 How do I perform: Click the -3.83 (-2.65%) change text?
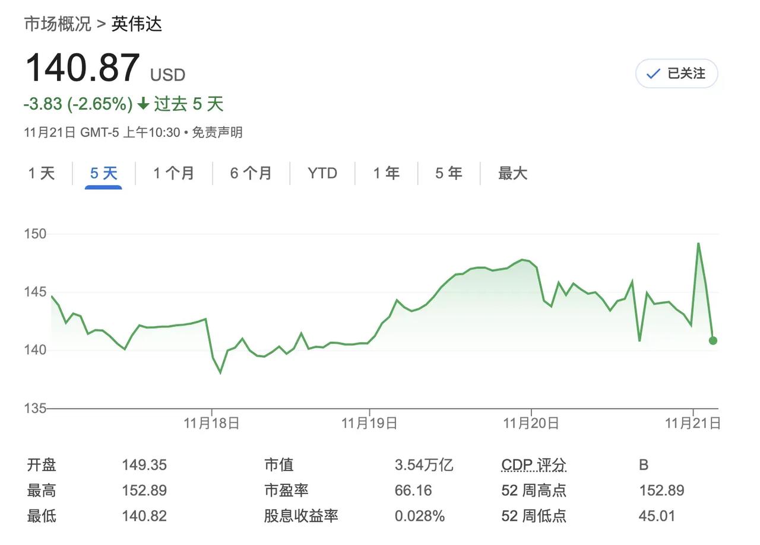pyautogui.click(x=78, y=104)
